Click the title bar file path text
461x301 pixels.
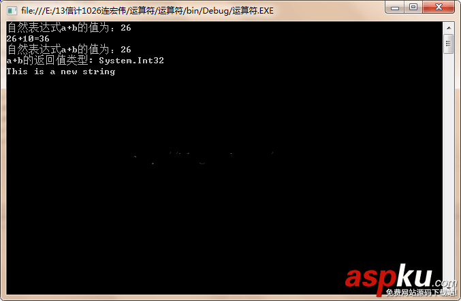pos(147,11)
